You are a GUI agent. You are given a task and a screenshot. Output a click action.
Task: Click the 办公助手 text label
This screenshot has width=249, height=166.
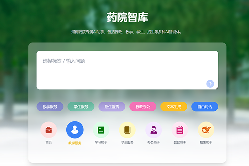pos(153,142)
